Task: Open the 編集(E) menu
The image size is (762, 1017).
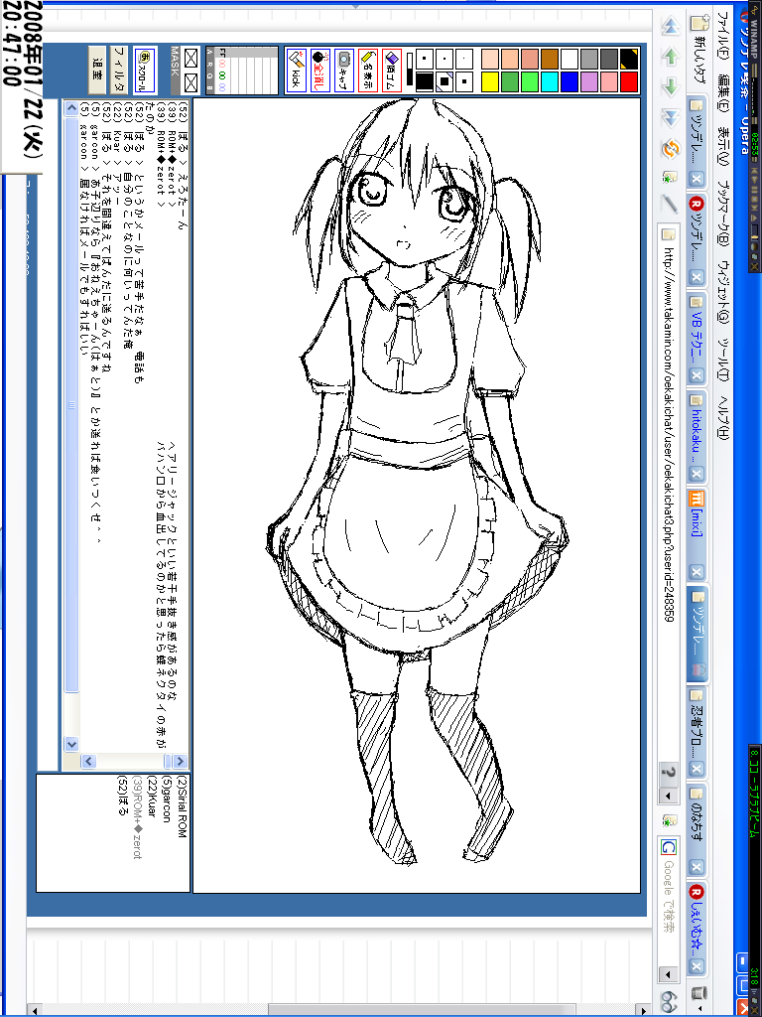Action: 723,92
